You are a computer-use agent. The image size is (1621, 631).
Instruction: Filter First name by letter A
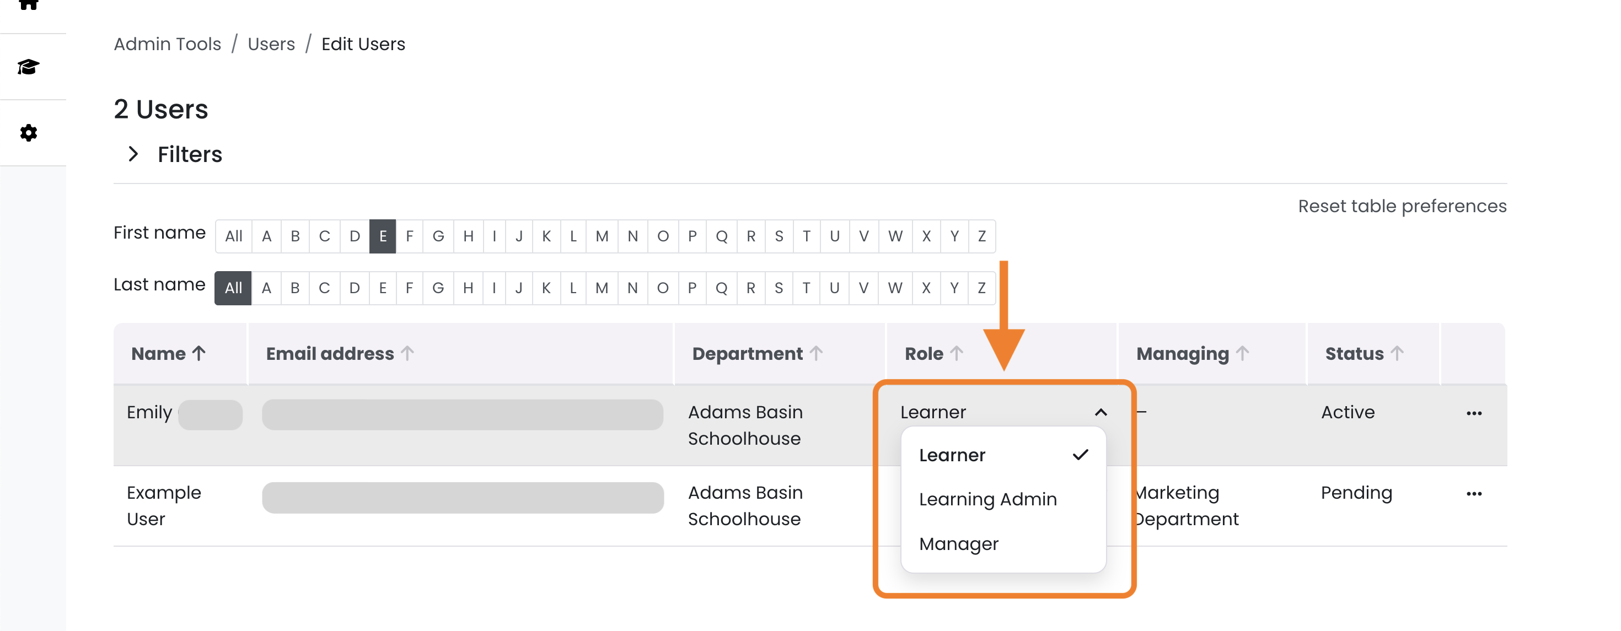(267, 236)
